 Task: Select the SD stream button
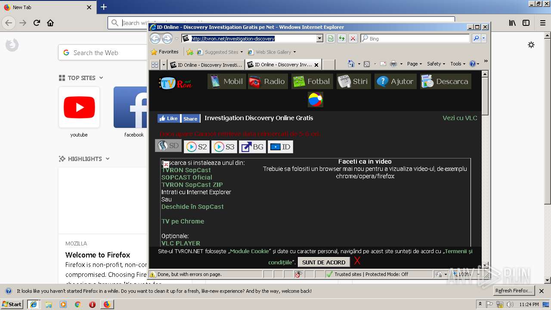(168, 146)
